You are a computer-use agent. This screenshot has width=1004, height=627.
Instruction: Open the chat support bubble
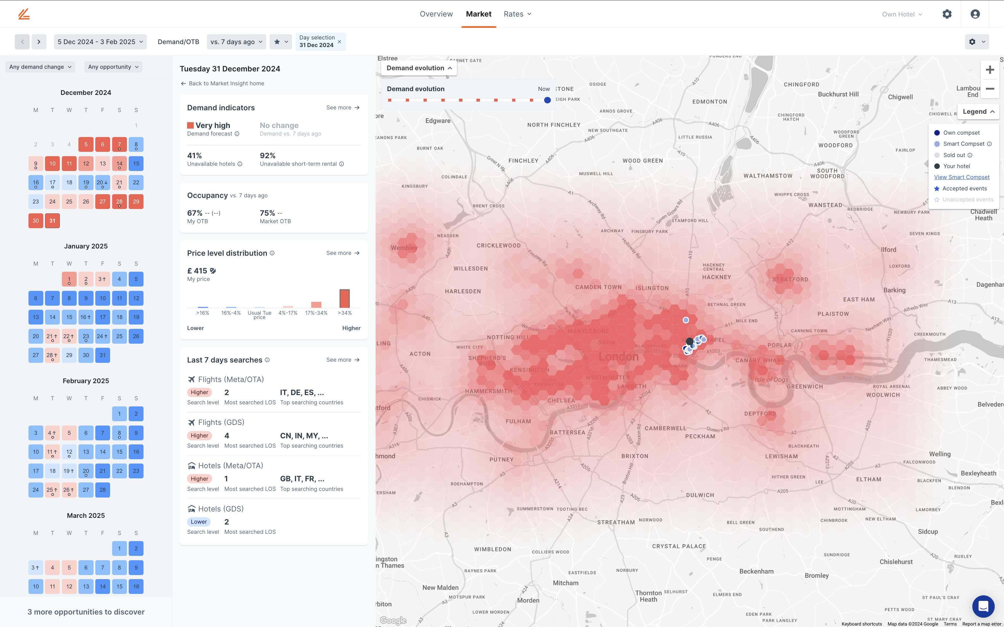point(983,606)
